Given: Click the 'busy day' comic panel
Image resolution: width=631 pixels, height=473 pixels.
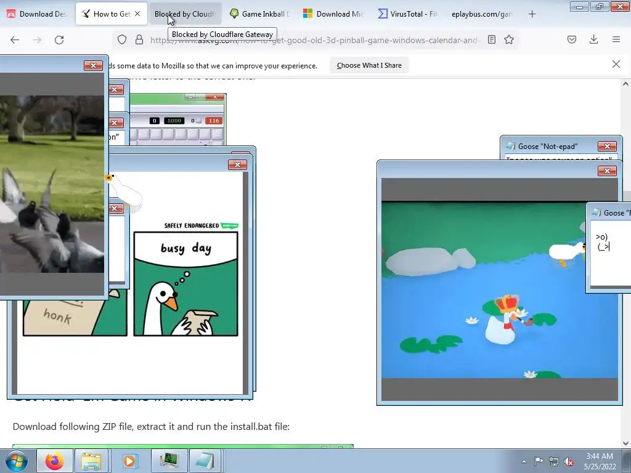Looking at the screenshot, I should point(186,283).
